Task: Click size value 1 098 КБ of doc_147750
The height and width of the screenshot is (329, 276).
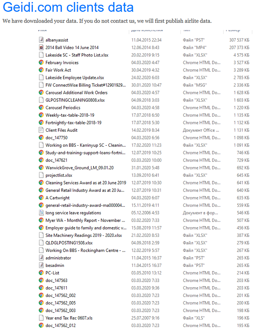Action: 241,138
